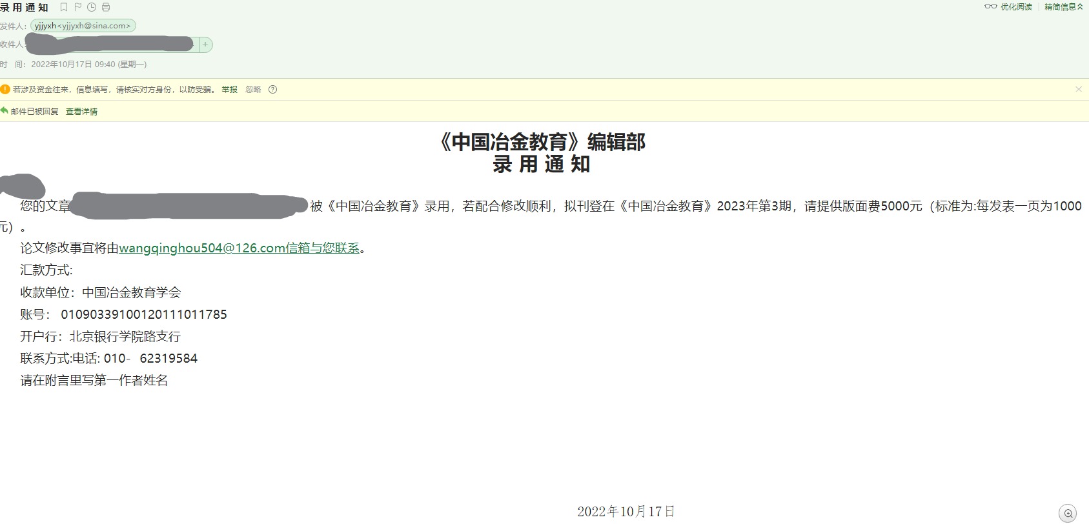The height and width of the screenshot is (524, 1089).
Task: Click the subject title 录用通知 at top
Action: point(25,8)
